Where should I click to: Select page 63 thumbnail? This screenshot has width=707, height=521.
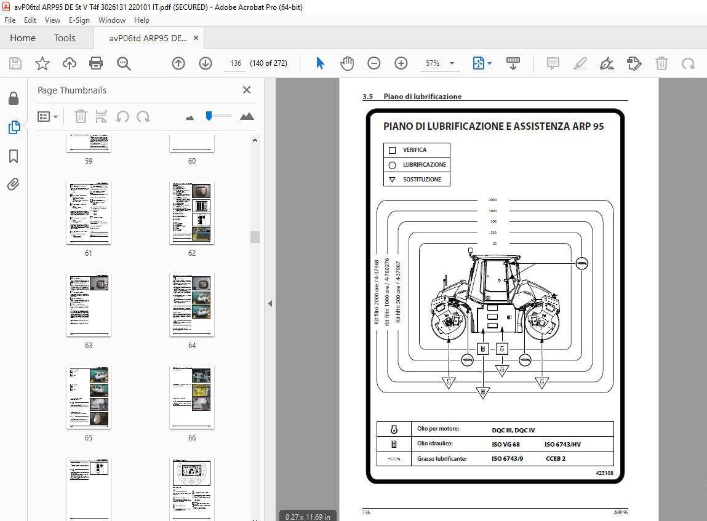89,305
